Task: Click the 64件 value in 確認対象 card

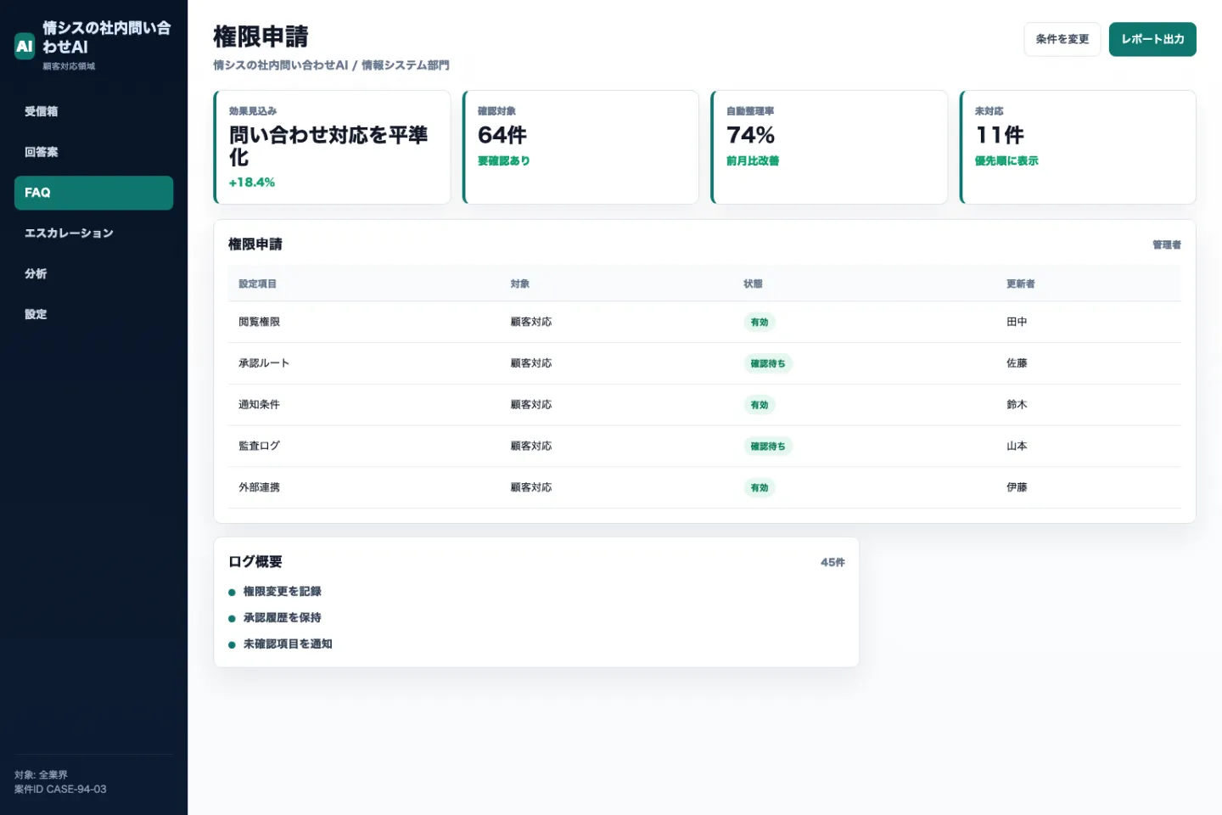Action: (502, 135)
